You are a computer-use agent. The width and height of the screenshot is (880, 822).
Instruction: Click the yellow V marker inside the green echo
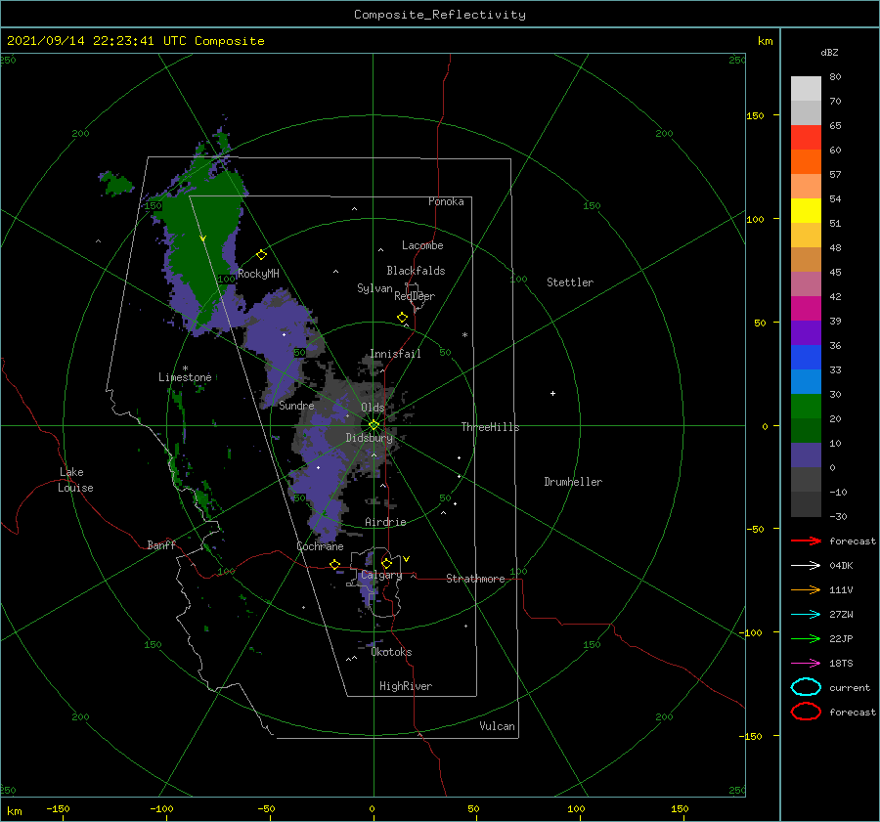point(203,239)
